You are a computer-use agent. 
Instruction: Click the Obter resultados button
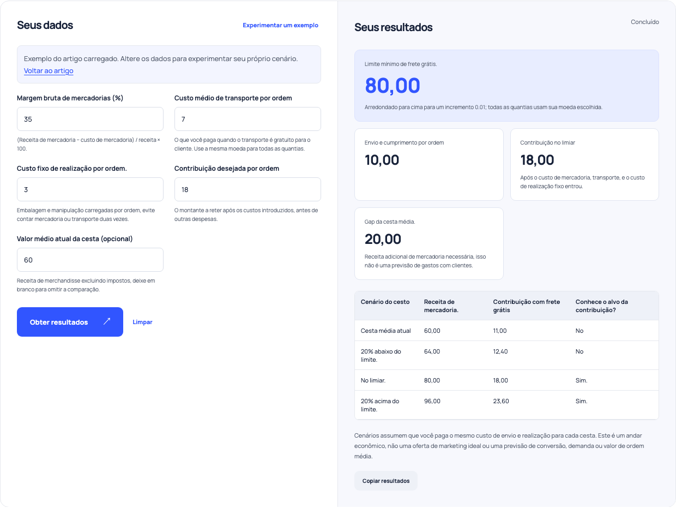coord(70,322)
